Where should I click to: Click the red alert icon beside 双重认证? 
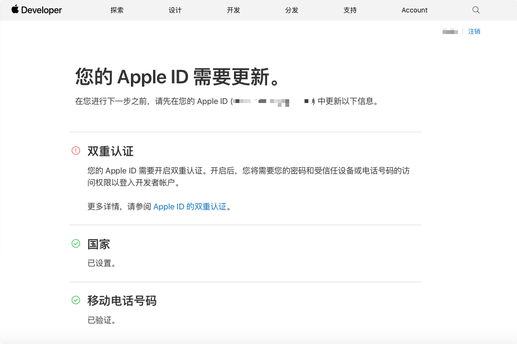coord(76,151)
